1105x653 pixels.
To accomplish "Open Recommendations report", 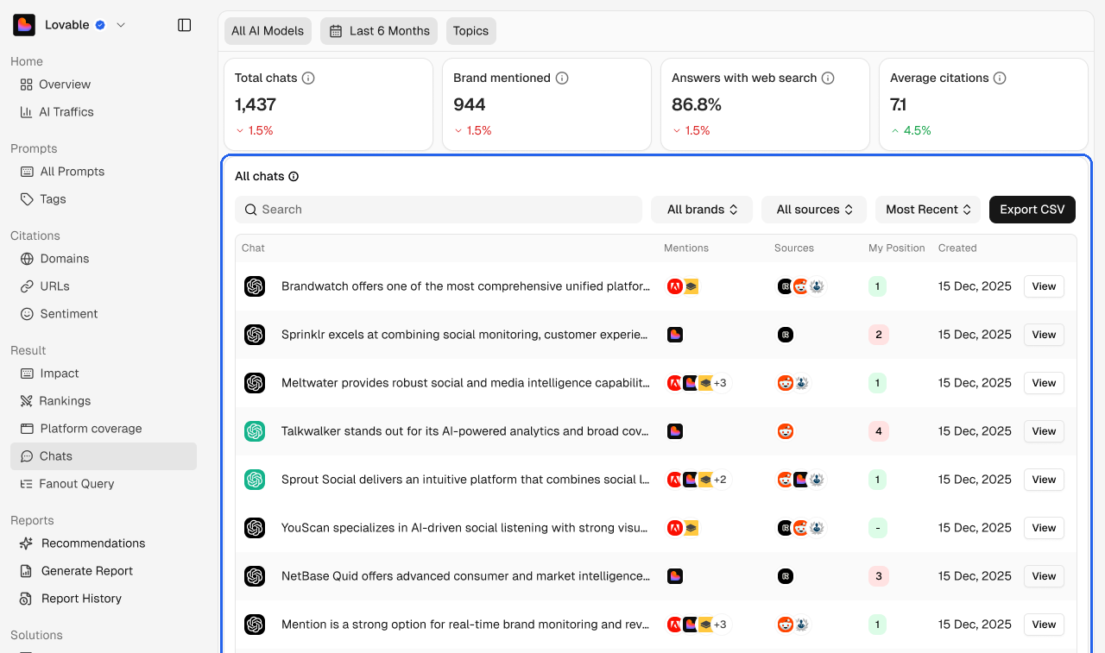I will click(82, 543).
